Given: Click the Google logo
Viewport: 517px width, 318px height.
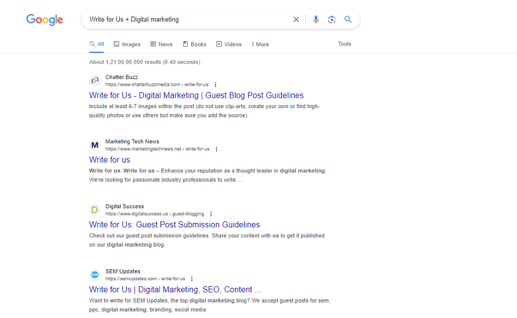Looking at the screenshot, I should pyautogui.click(x=45, y=20).
